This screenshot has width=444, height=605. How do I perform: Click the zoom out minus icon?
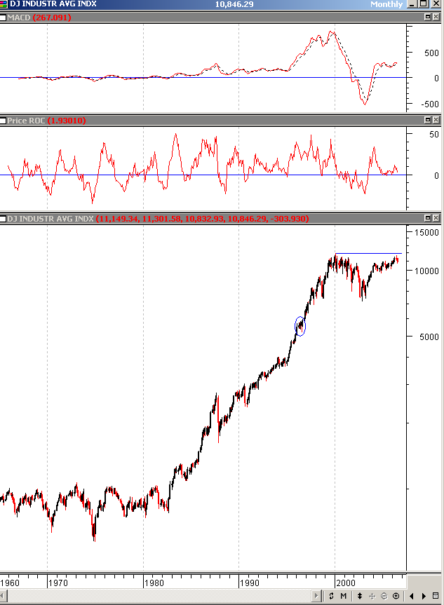(384, 596)
